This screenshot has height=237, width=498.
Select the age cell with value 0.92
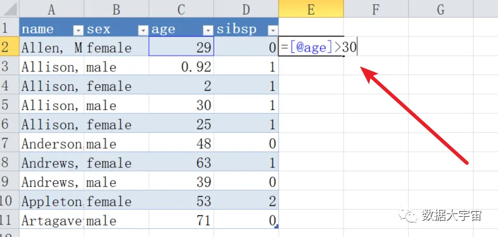[x=181, y=66]
